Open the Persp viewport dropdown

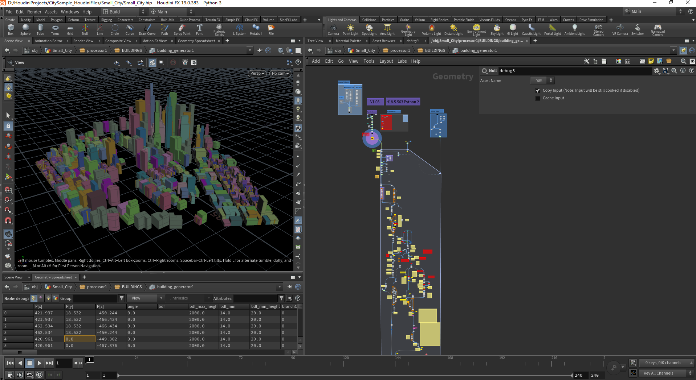257,74
